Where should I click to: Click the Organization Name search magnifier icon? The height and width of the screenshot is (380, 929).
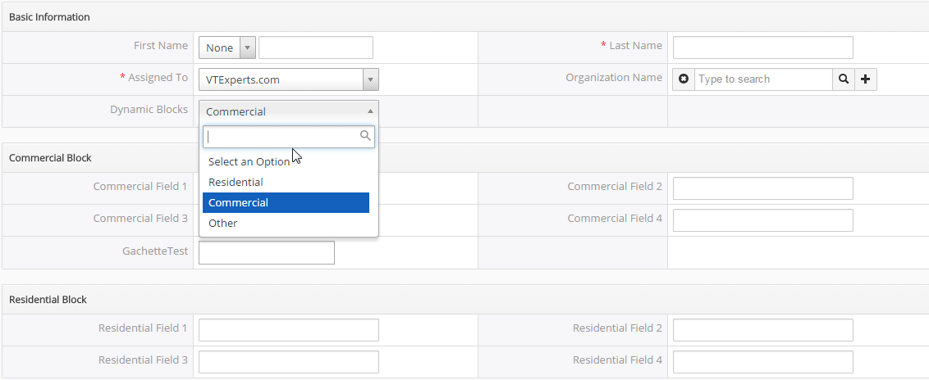click(x=844, y=79)
